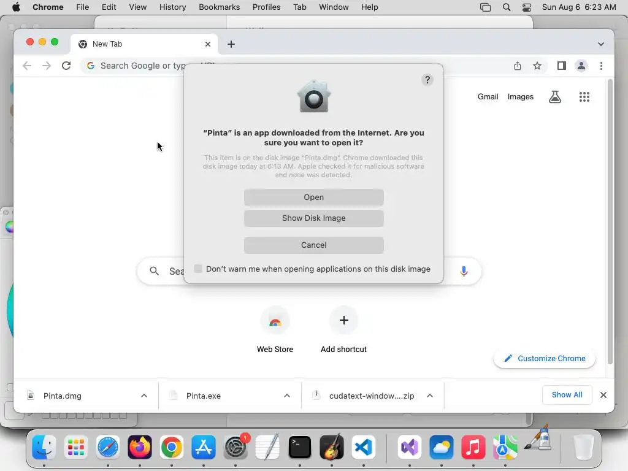Open the Profiles menu
The height and width of the screenshot is (471, 628).
click(x=266, y=7)
